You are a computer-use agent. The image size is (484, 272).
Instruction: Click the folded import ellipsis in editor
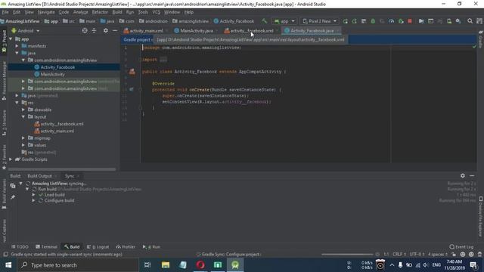pyautogui.click(x=163, y=60)
